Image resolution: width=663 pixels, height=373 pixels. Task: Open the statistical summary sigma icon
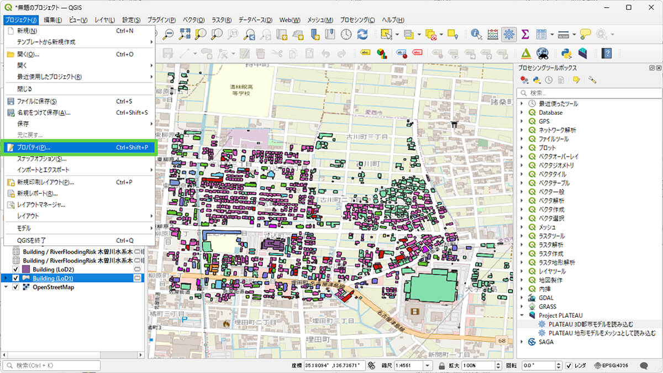tap(525, 34)
